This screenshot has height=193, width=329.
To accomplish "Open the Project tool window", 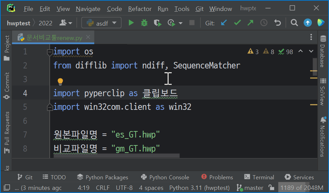I will tap(7, 48).
